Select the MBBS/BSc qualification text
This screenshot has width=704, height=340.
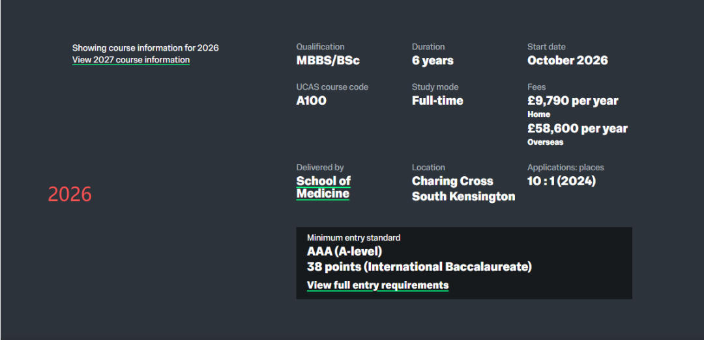(328, 60)
